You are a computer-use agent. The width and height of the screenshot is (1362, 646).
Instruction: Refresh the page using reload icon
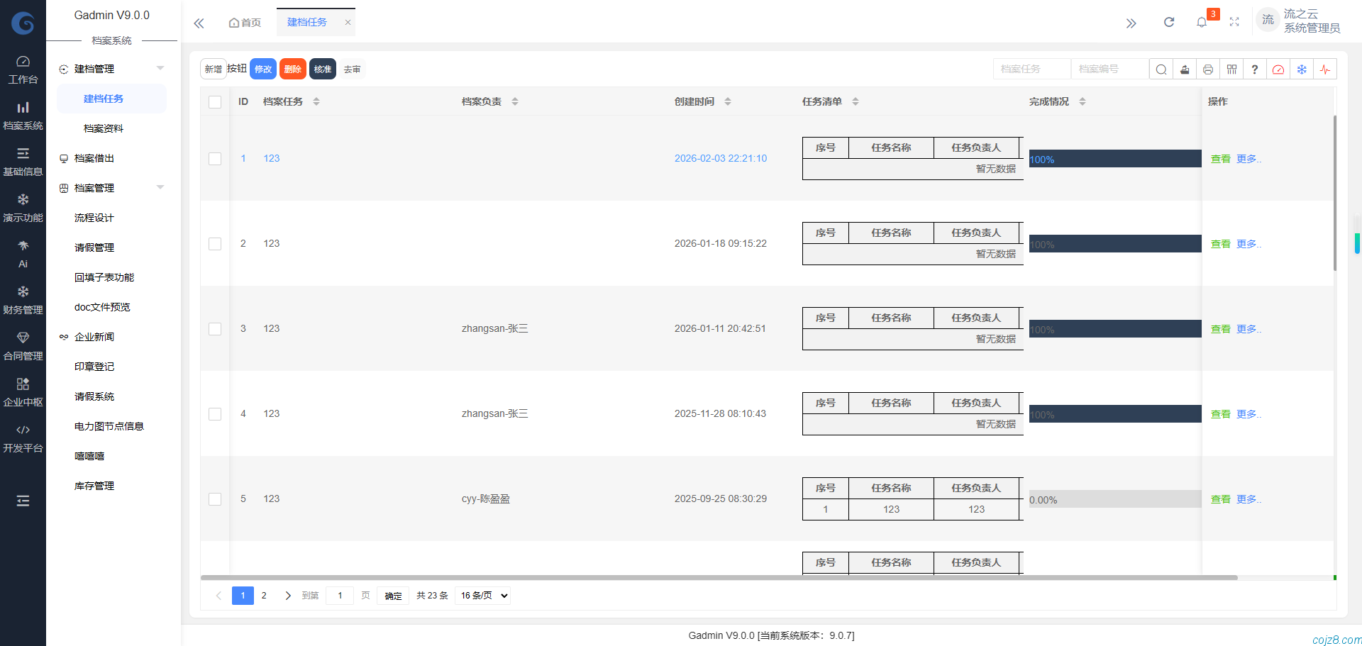click(x=1169, y=22)
